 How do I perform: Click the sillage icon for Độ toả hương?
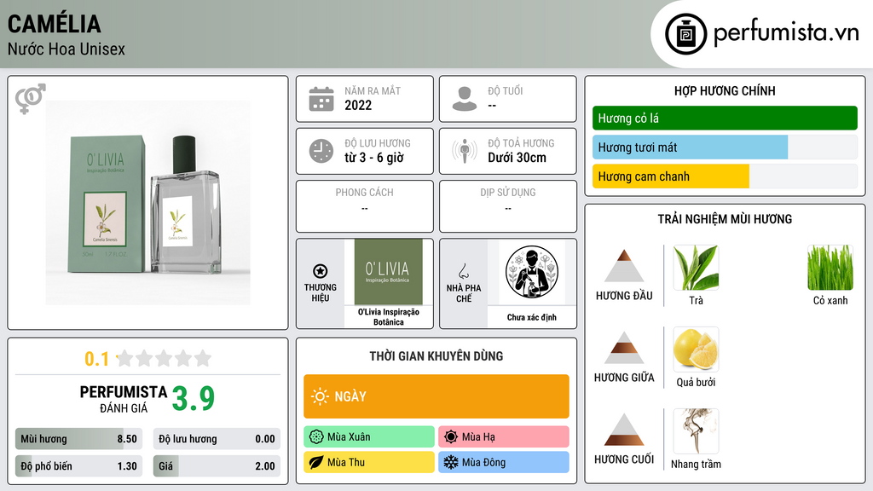tap(465, 151)
